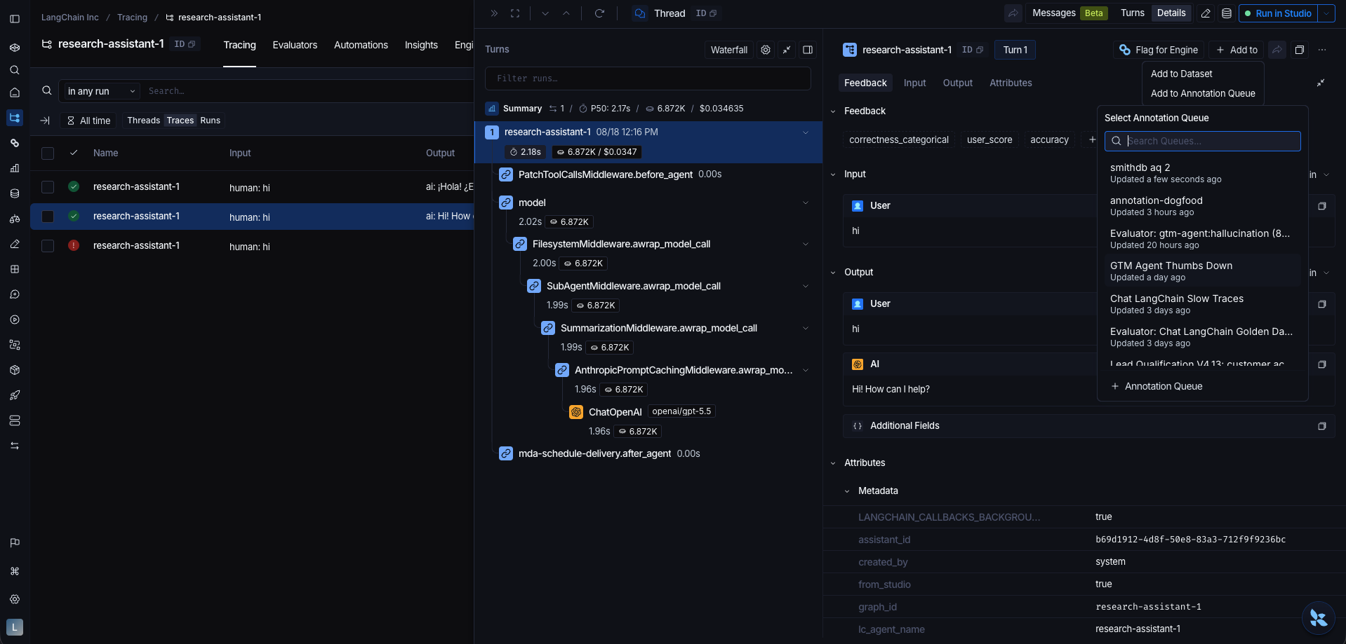This screenshot has height=644, width=1346.
Task: Open the Insights tab
Action: pyautogui.click(x=421, y=45)
